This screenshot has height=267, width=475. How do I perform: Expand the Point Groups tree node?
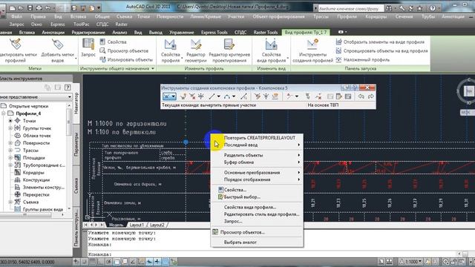pyautogui.click(x=10, y=128)
